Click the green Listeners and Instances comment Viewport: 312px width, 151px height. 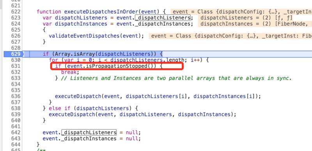click(x=176, y=78)
